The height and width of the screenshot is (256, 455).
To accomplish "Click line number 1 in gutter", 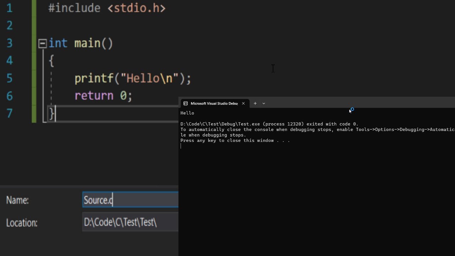I will coord(10,8).
